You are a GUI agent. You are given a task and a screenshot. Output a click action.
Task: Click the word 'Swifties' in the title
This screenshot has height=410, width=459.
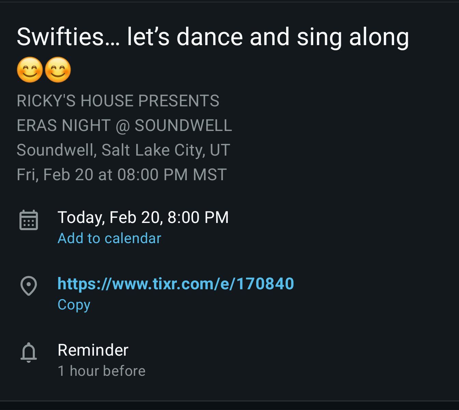click(60, 37)
